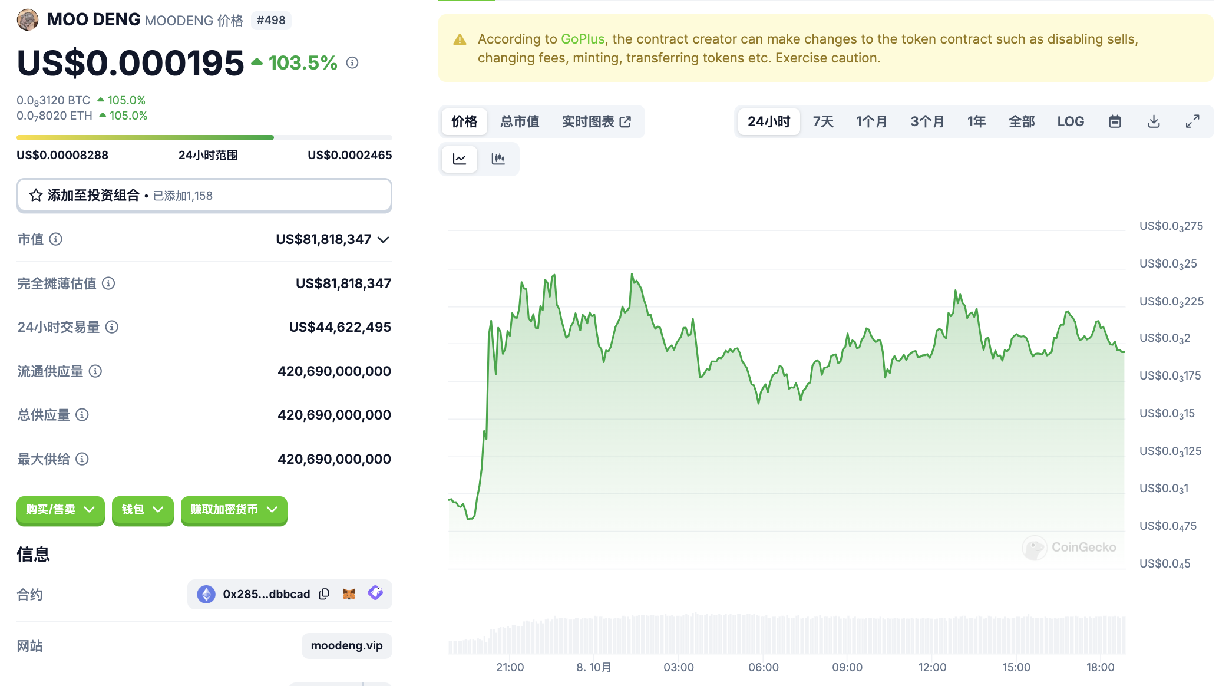Viewport: 1229px width, 686px height.
Task: Switch to the 总市值 tab
Action: tap(520, 121)
